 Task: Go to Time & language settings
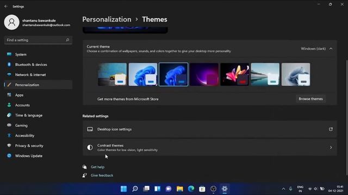pos(38,115)
